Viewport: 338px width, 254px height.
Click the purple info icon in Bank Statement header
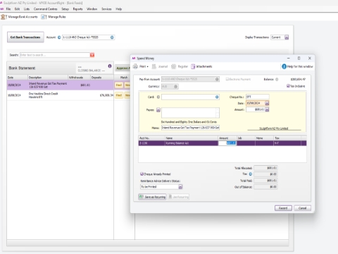(x=110, y=66)
